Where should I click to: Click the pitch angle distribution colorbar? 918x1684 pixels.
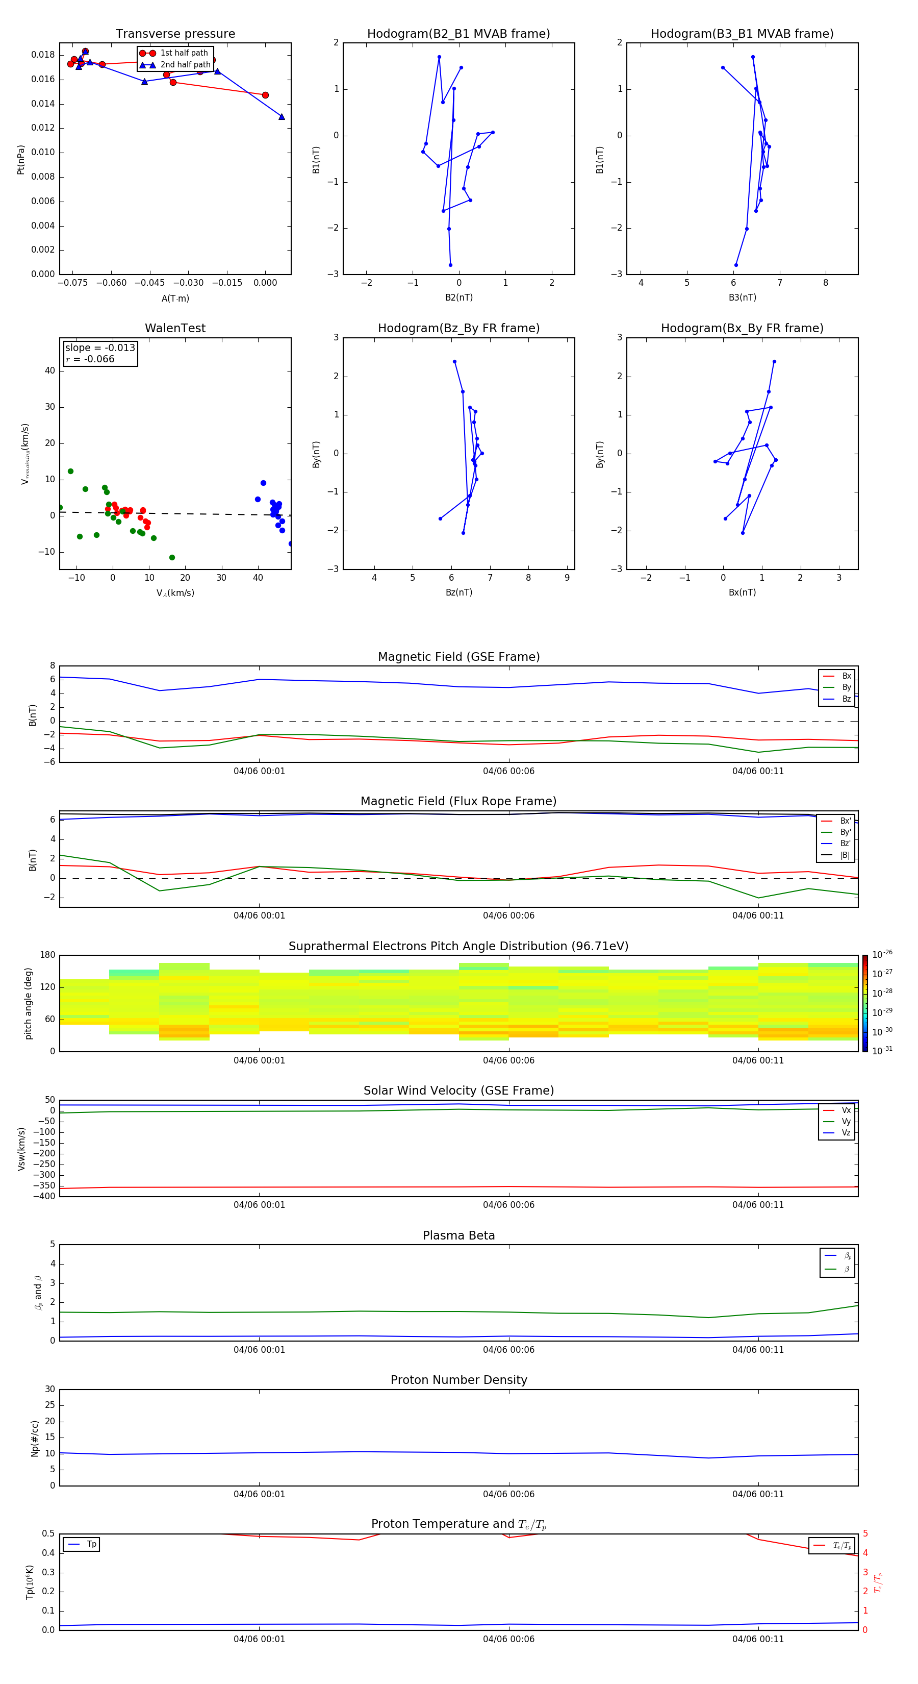[x=865, y=1003]
